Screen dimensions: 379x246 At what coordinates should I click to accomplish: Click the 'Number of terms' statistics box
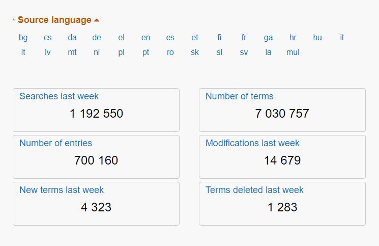pyautogui.click(x=282, y=110)
